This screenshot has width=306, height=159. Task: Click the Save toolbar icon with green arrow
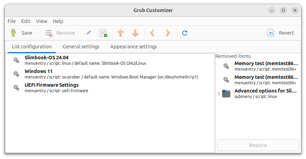(13, 33)
